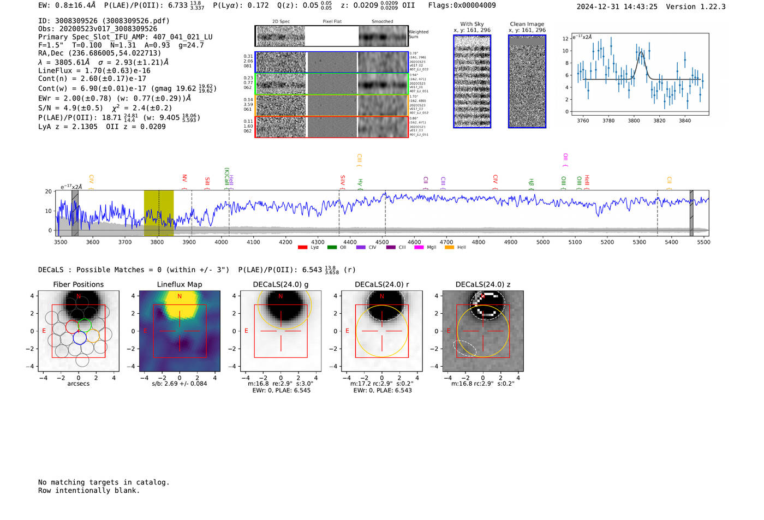The width and height of the screenshot is (764, 520).
Task: Click the green (K)CaII line label
Action: click(226, 177)
